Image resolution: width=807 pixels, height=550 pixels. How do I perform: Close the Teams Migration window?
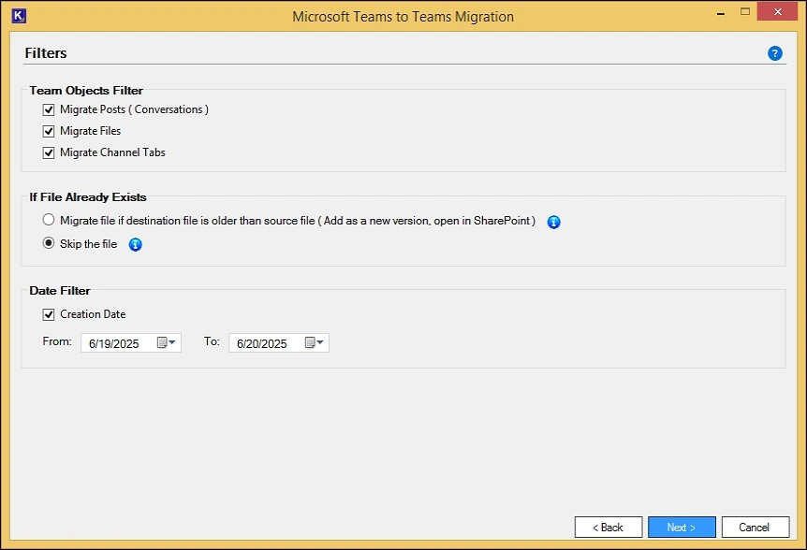pyautogui.click(x=777, y=11)
